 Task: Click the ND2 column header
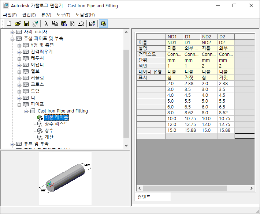(209, 37)
